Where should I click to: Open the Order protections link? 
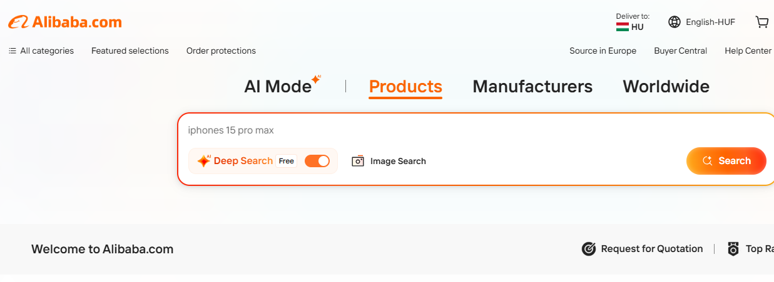pyautogui.click(x=221, y=51)
